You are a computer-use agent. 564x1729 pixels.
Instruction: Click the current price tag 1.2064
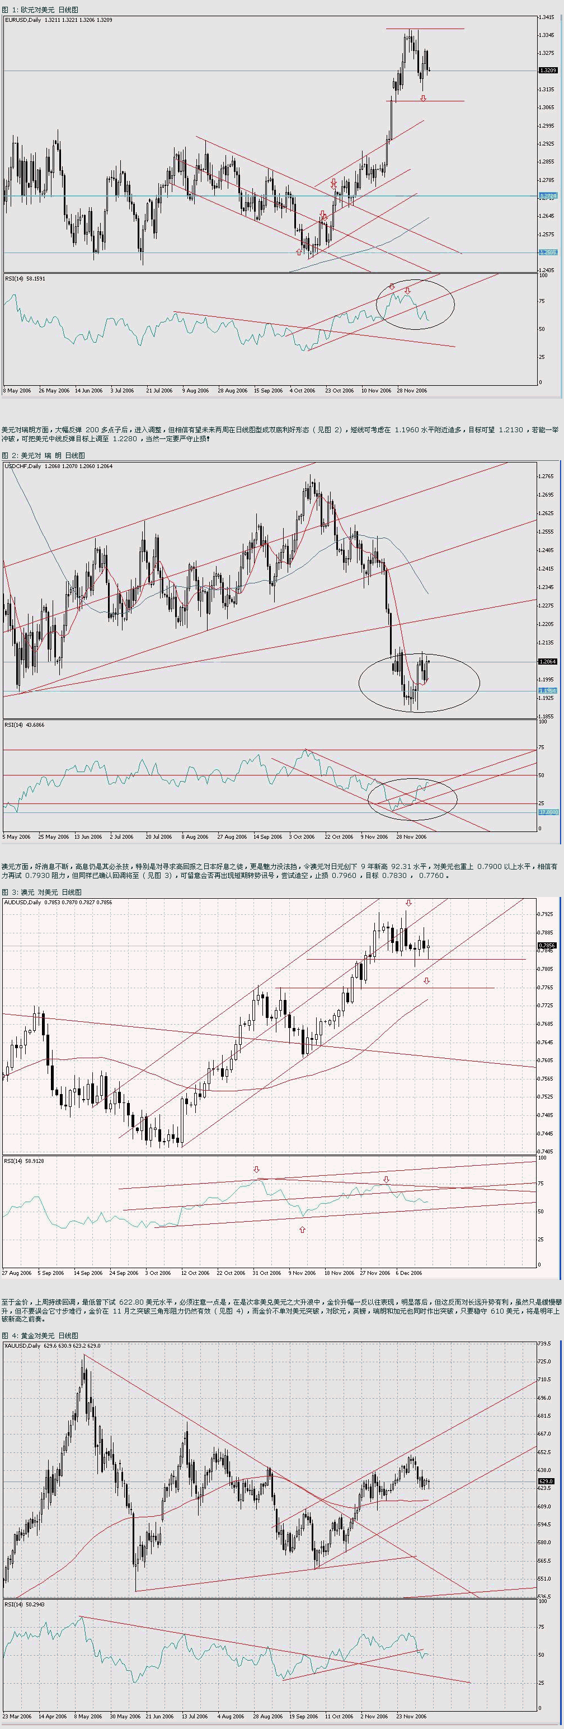tap(548, 661)
